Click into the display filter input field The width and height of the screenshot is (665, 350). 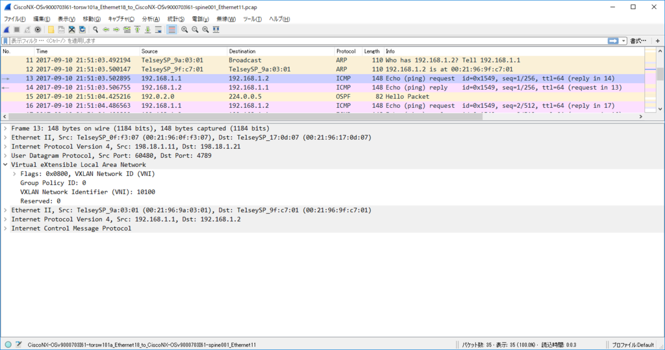click(x=308, y=41)
